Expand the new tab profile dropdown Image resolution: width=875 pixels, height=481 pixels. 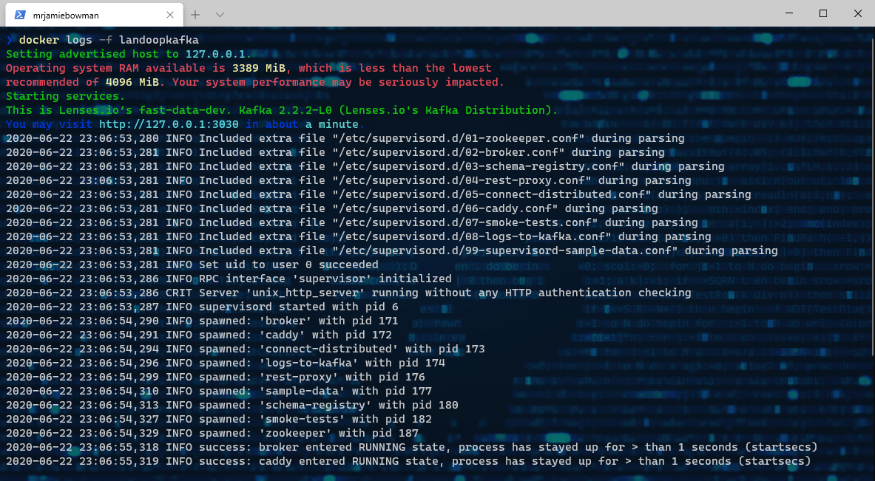point(220,15)
